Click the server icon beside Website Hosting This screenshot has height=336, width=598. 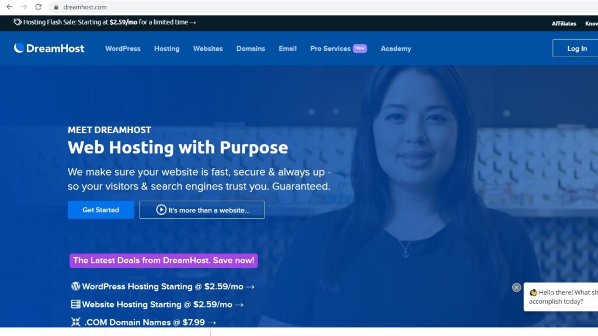(x=75, y=304)
